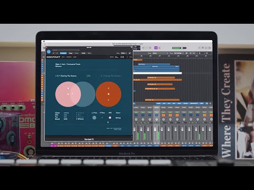Adjust the Blend 50% value
This screenshot has height=190, width=254.
(66, 119)
